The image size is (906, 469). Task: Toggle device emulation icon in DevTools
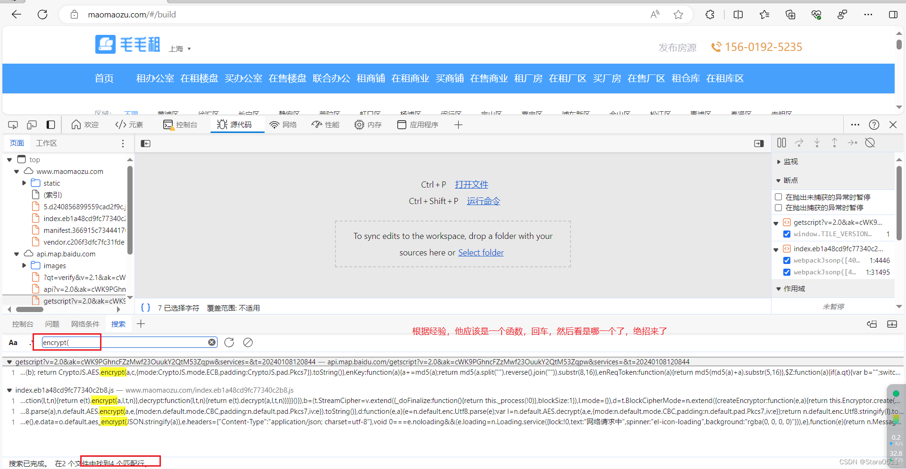[32, 125]
